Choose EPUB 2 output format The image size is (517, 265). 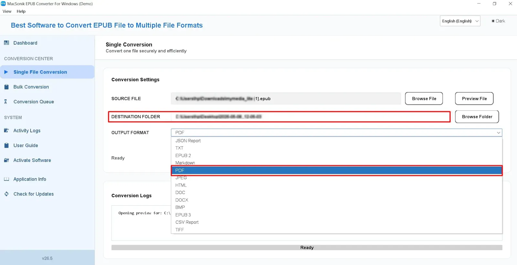pos(336,155)
